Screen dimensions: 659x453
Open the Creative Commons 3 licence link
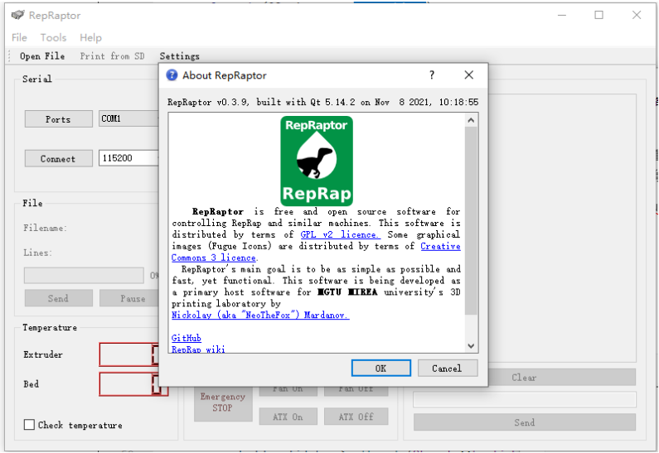440,247
